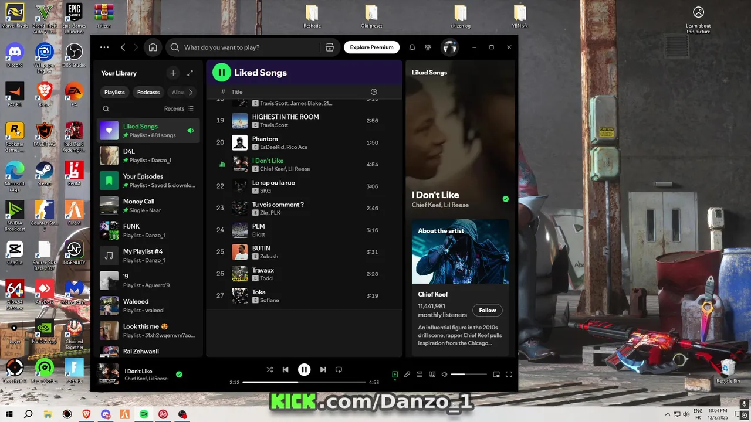Open Windows Start menu

click(x=9, y=414)
